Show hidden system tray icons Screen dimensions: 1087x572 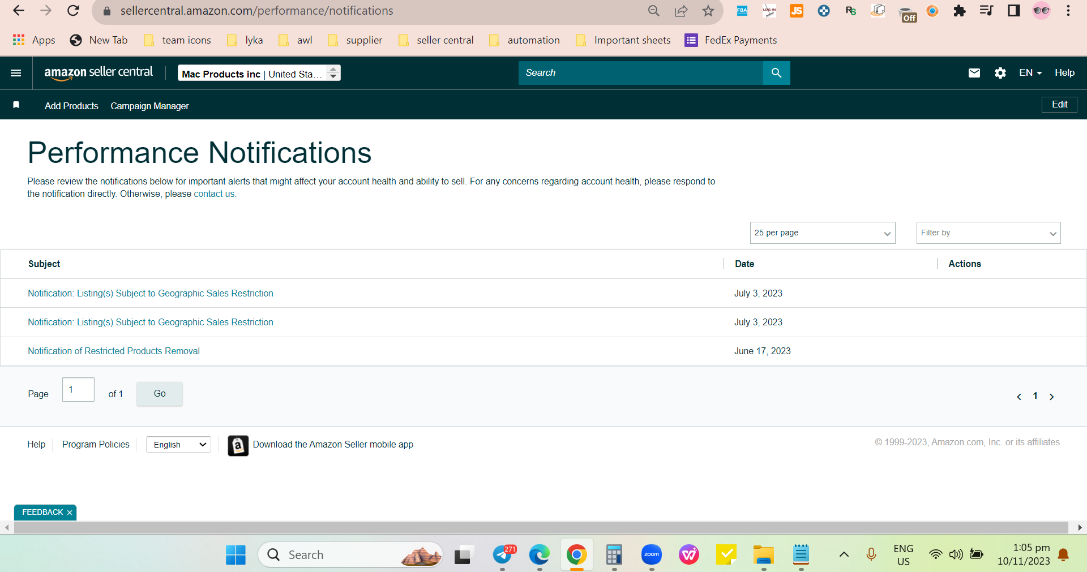[844, 555]
